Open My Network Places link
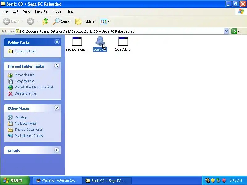Viewport: 247px width, 185px height. 29,136
